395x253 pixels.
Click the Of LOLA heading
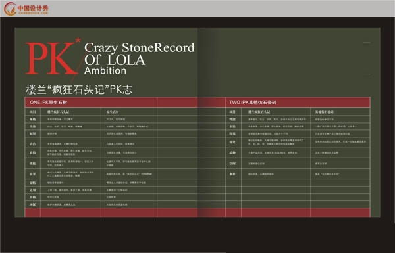[115, 60]
